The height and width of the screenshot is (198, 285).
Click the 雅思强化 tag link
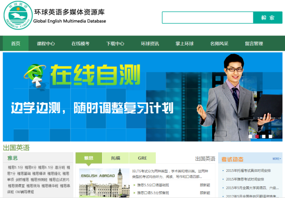pos(54,174)
